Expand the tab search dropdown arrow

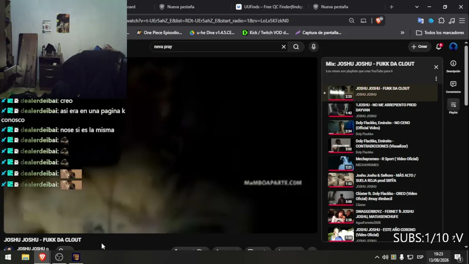[x=417, y=7]
